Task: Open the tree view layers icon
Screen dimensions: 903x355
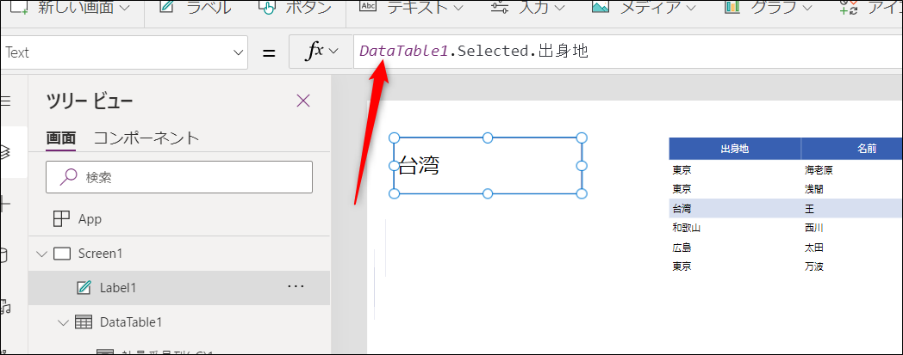Action: click(5, 152)
